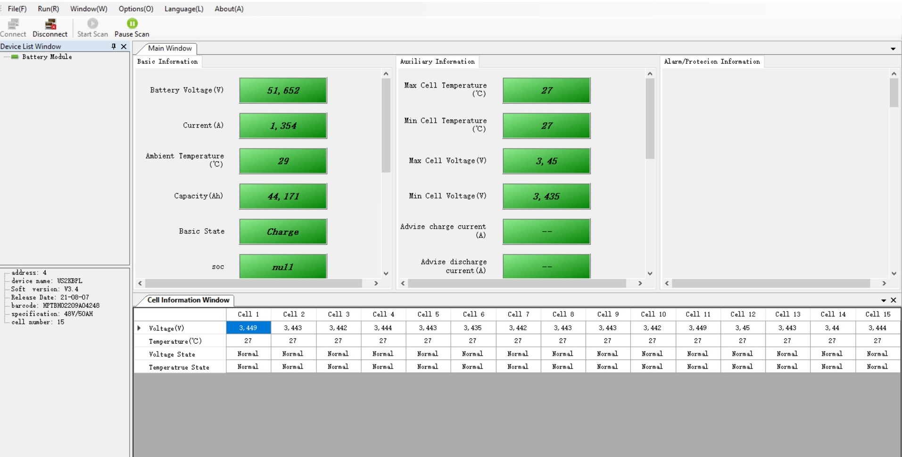Close the Device List Window panel

click(x=124, y=46)
